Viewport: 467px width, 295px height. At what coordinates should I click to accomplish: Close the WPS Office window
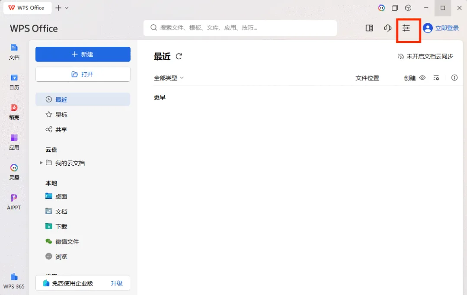(459, 8)
